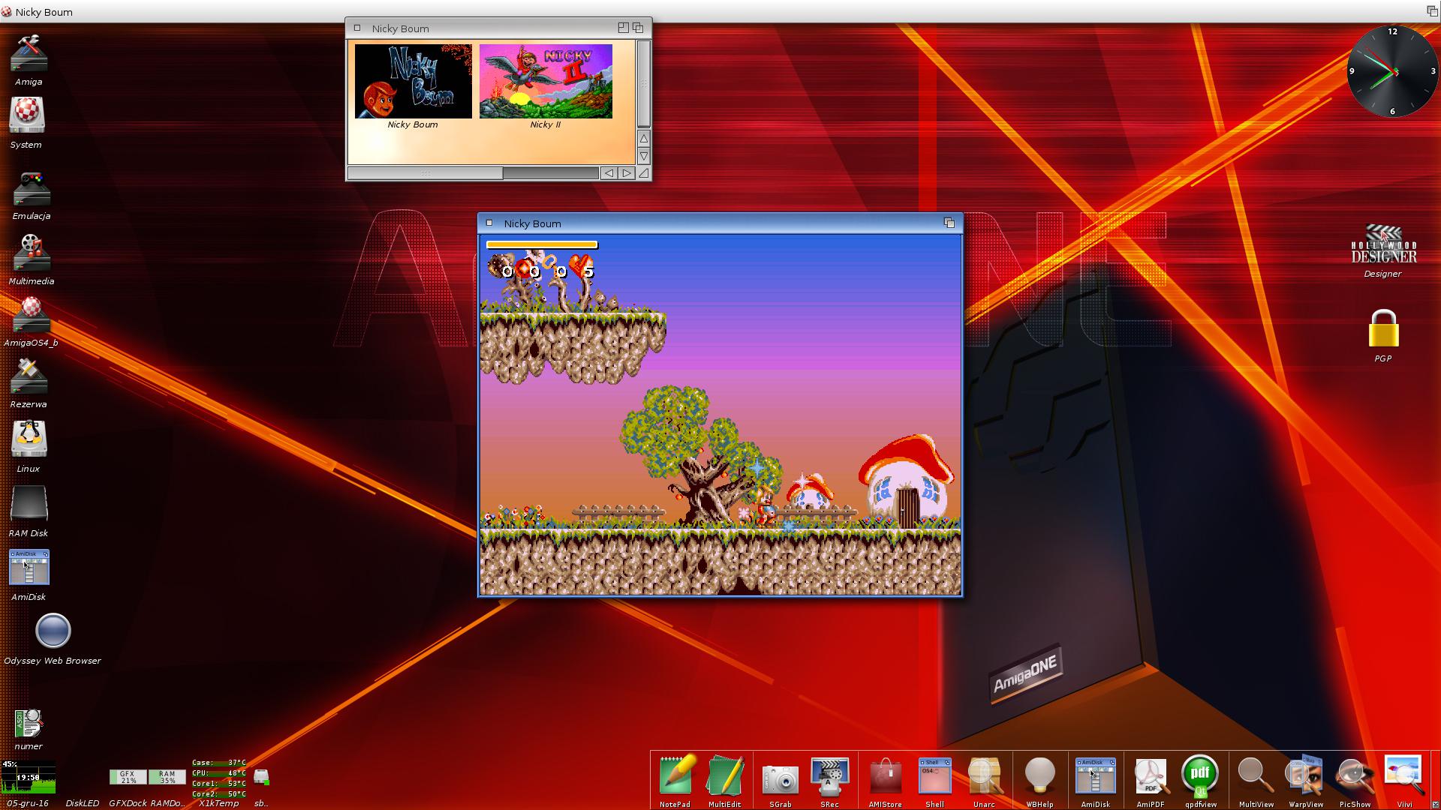The image size is (1441, 810).
Task: Open the Nicky II game icon
Action: [x=546, y=81]
